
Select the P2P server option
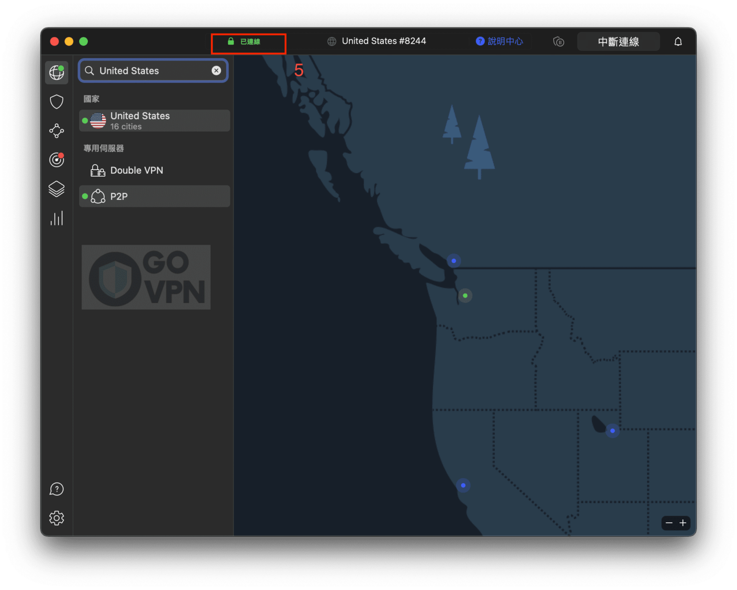[x=155, y=196]
